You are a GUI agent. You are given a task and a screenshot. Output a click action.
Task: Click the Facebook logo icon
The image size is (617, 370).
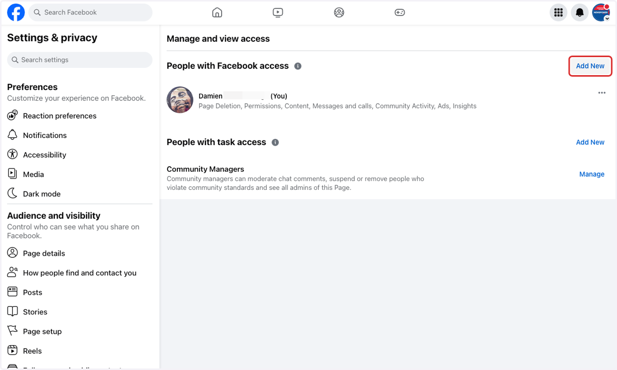pyautogui.click(x=16, y=12)
